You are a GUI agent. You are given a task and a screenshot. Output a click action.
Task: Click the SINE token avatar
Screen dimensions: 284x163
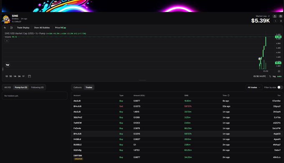(x=6, y=19)
